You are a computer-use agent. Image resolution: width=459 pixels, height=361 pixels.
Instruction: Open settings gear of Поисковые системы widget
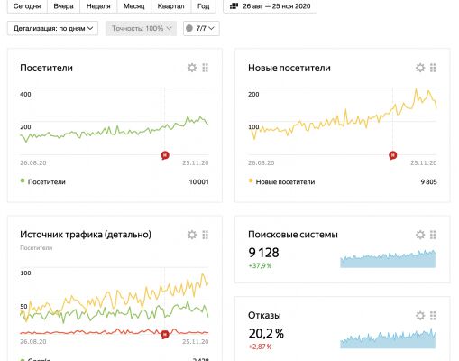click(x=420, y=235)
